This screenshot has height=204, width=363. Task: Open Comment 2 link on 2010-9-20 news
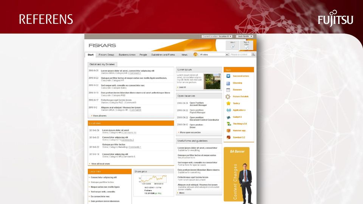pyautogui.click(x=135, y=73)
